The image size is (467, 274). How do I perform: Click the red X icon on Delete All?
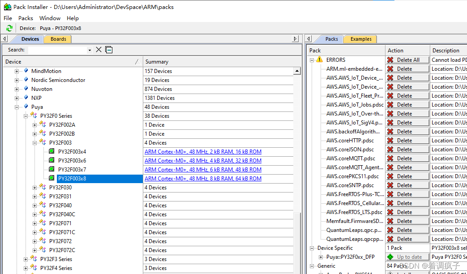[390, 60]
